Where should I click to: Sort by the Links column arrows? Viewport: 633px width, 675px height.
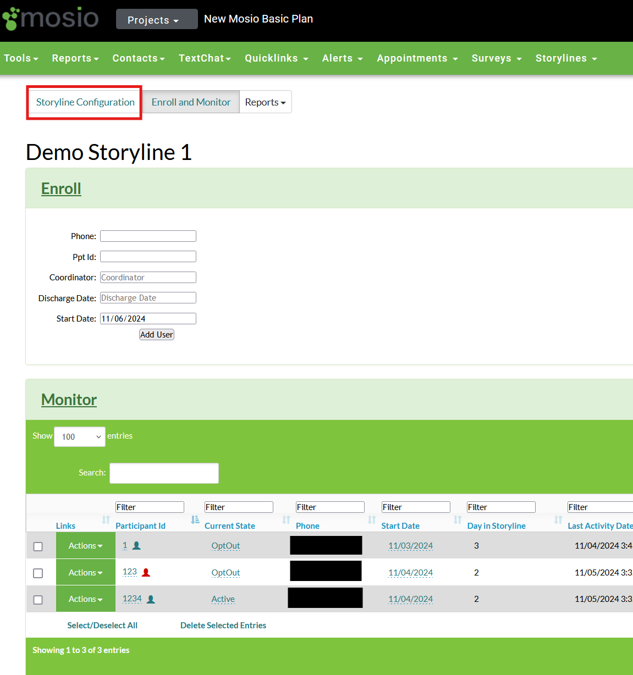106,519
